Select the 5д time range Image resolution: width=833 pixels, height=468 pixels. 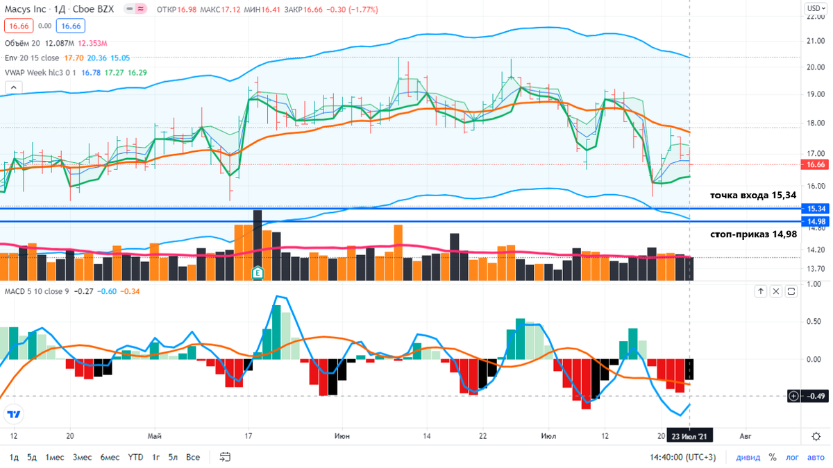tap(32, 457)
